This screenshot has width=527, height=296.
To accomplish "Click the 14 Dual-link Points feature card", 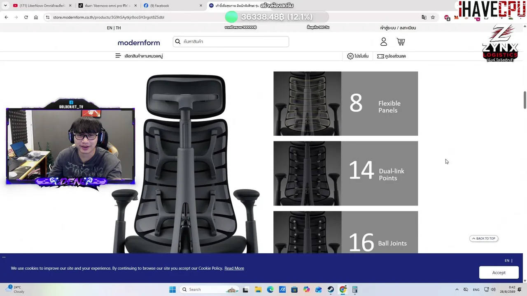I will pyautogui.click(x=345, y=173).
